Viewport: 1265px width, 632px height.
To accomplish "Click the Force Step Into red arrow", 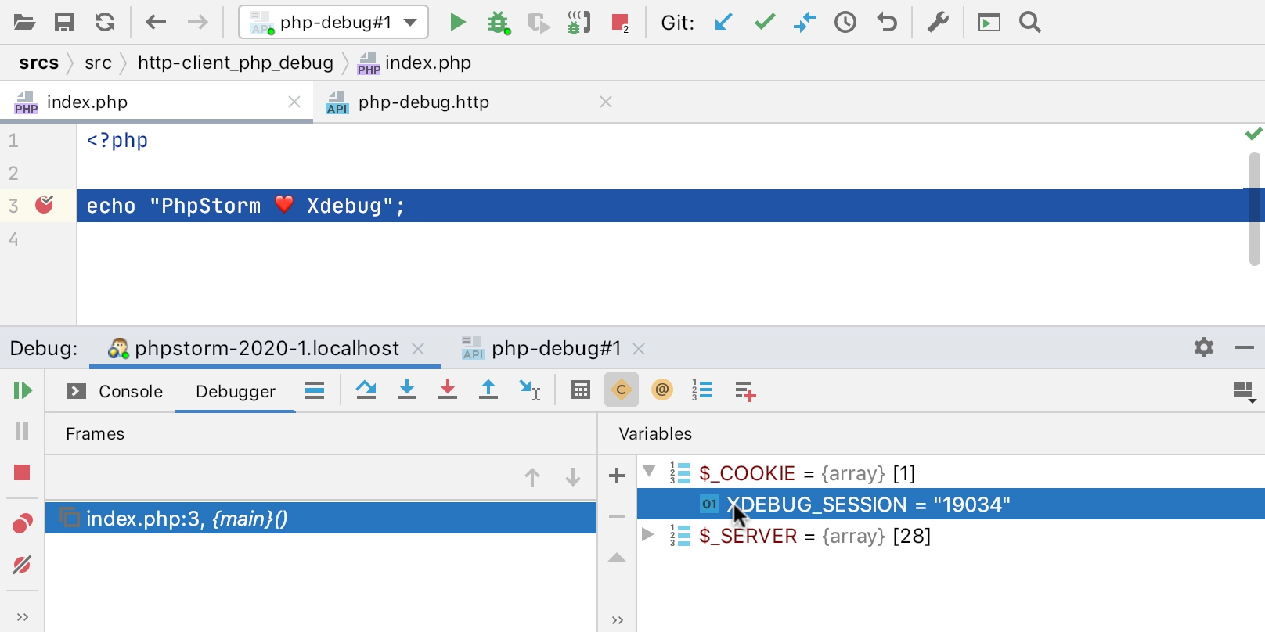I will [448, 390].
